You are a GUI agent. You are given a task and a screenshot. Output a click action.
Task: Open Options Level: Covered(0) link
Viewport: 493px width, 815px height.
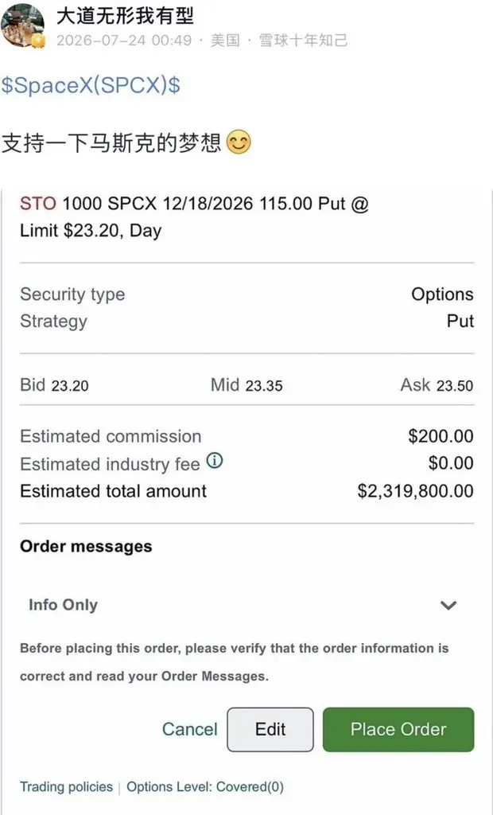click(205, 787)
